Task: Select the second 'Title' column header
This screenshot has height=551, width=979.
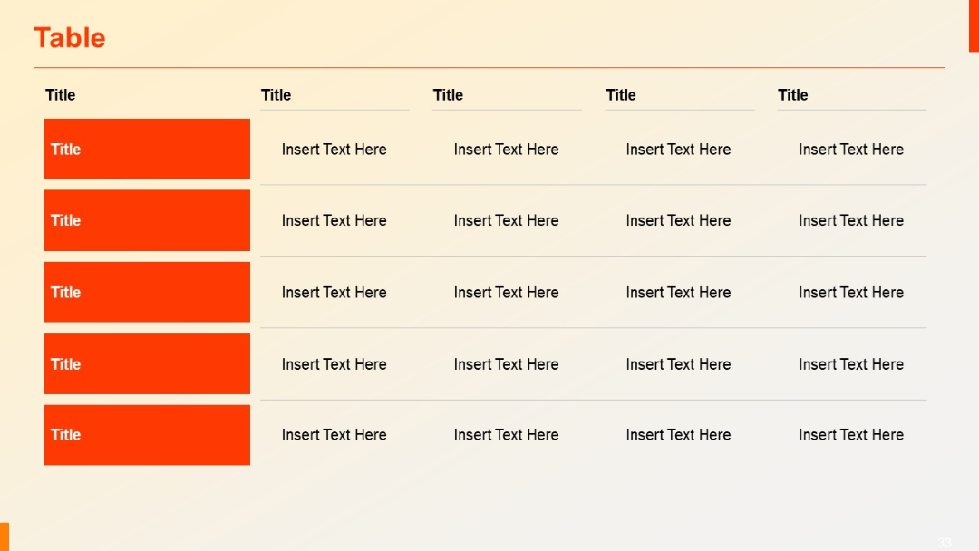Action: [276, 95]
